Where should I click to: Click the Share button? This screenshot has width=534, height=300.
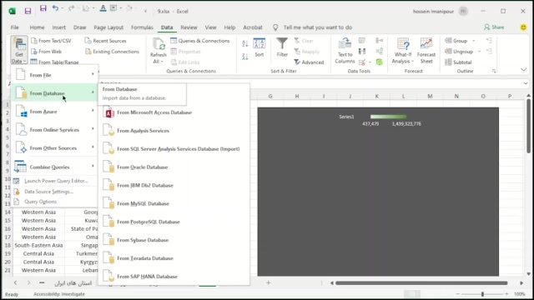(494, 27)
